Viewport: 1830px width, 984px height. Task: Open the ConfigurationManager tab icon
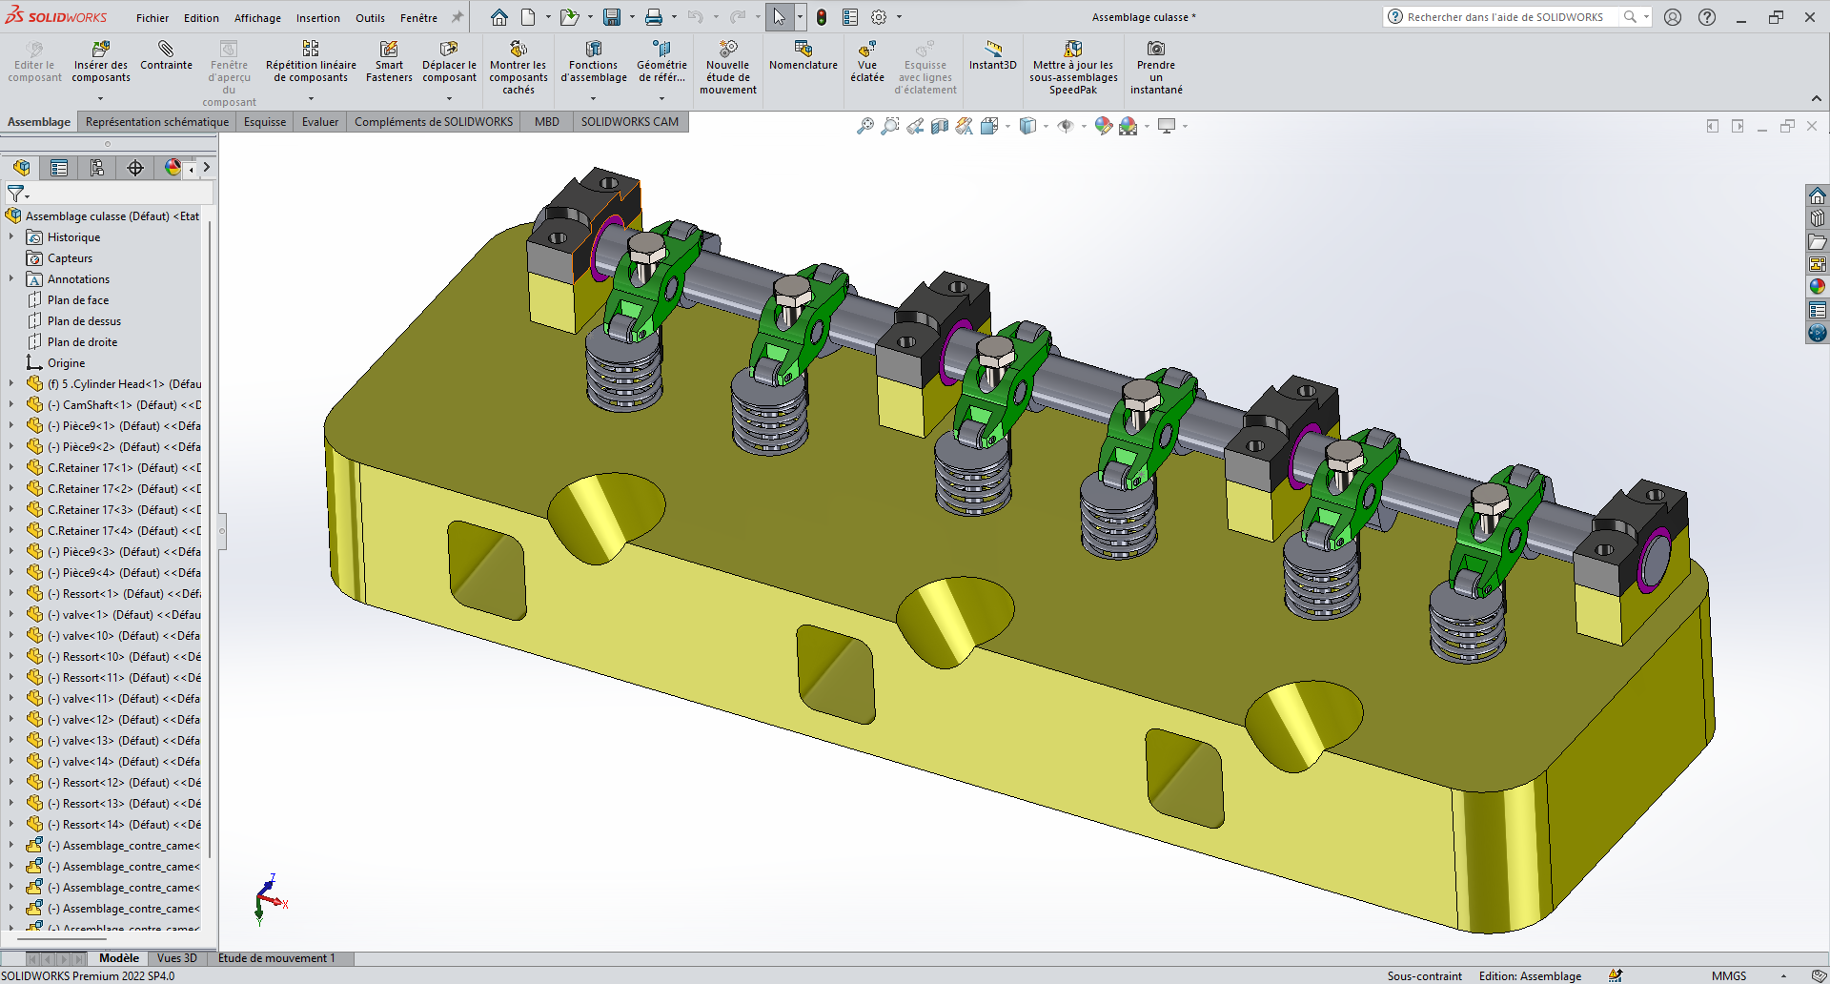click(x=97, y=168)
